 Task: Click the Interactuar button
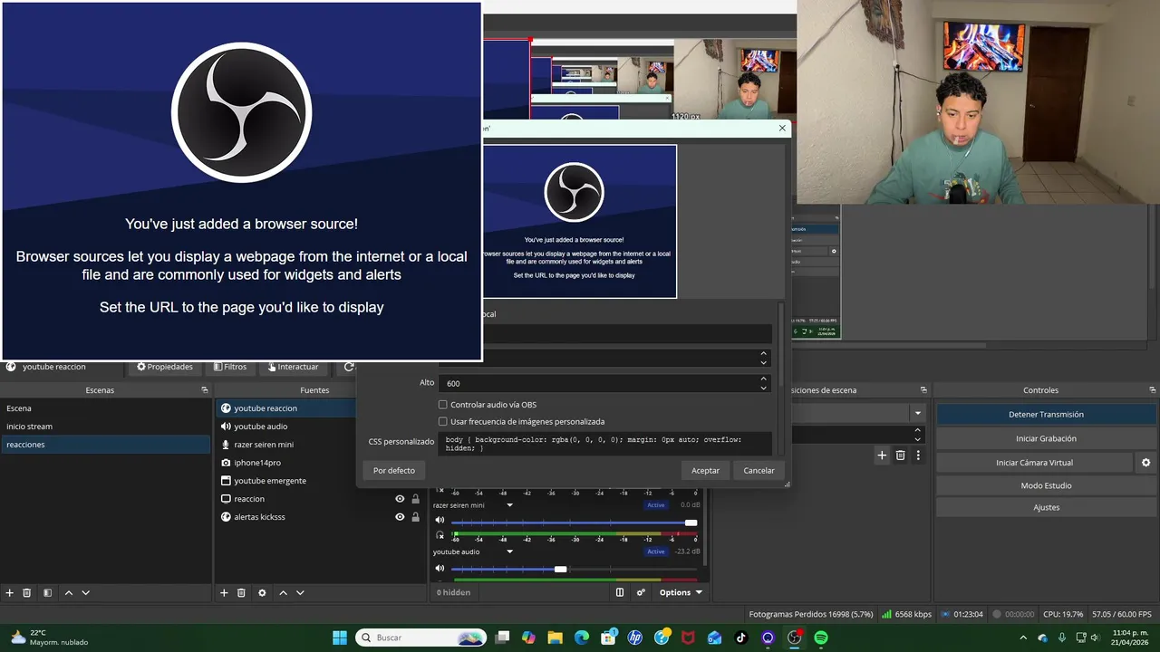[x=293, y=367]
